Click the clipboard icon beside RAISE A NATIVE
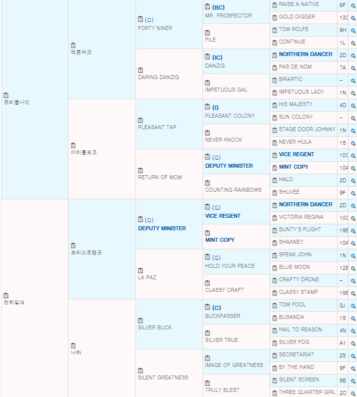Viewport: 357px width, 397px height. pos(274,5)
